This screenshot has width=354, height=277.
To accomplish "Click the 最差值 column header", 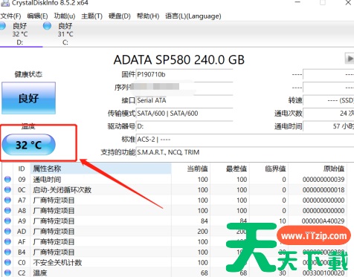I will (230, 169).
